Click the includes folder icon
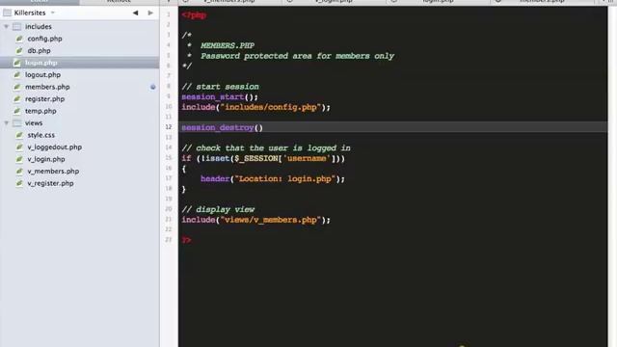The width and height of the screenshot is (617, 347). 17,27
